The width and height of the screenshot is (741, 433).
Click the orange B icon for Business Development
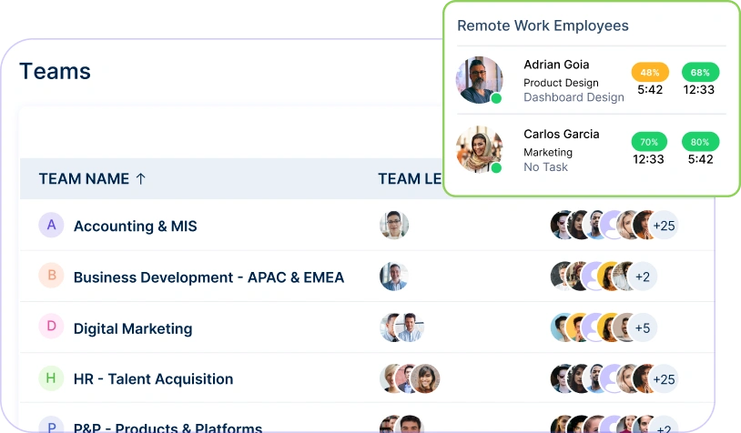tap(51, 277)
